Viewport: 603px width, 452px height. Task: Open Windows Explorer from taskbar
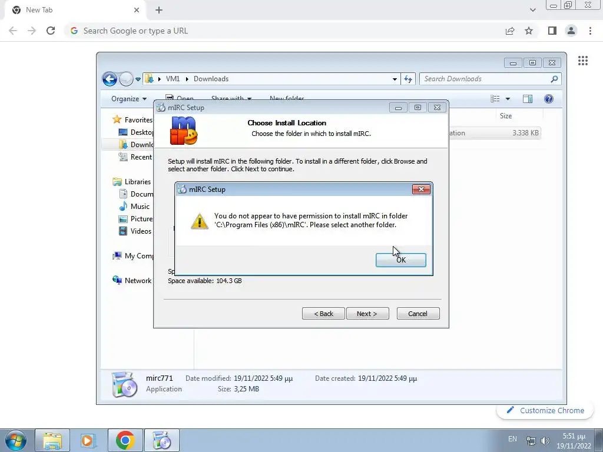[52, 440]
